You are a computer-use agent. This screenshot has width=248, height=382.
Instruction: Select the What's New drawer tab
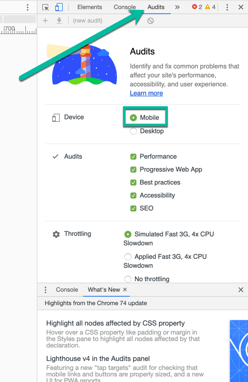[104, 290]
